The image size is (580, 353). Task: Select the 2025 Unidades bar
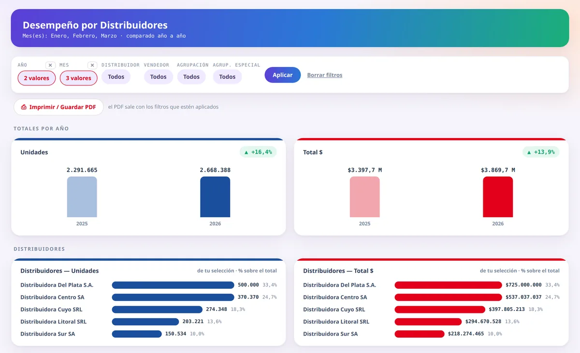82,197
